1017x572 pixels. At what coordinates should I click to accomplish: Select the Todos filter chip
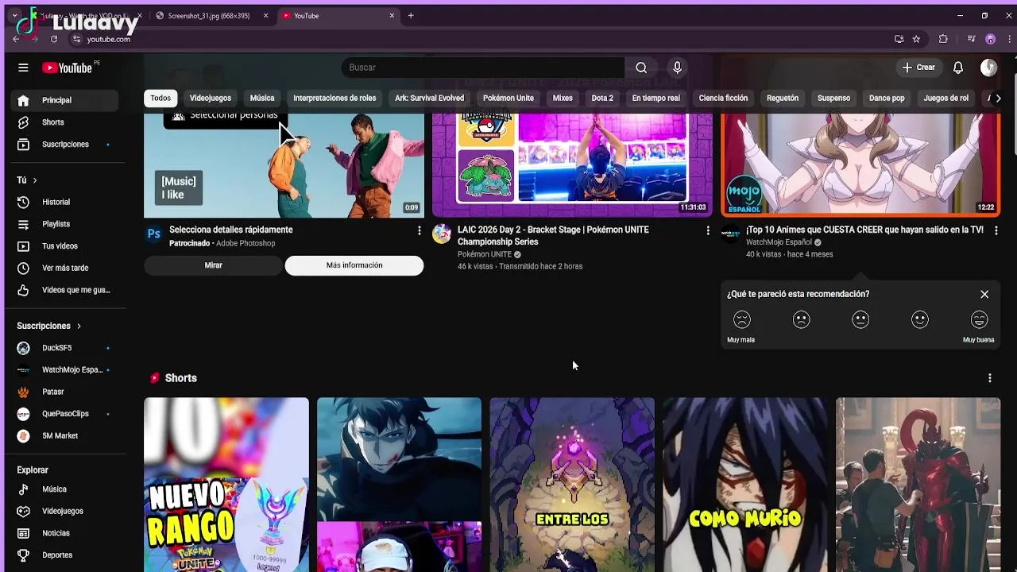tap(160, 99)
